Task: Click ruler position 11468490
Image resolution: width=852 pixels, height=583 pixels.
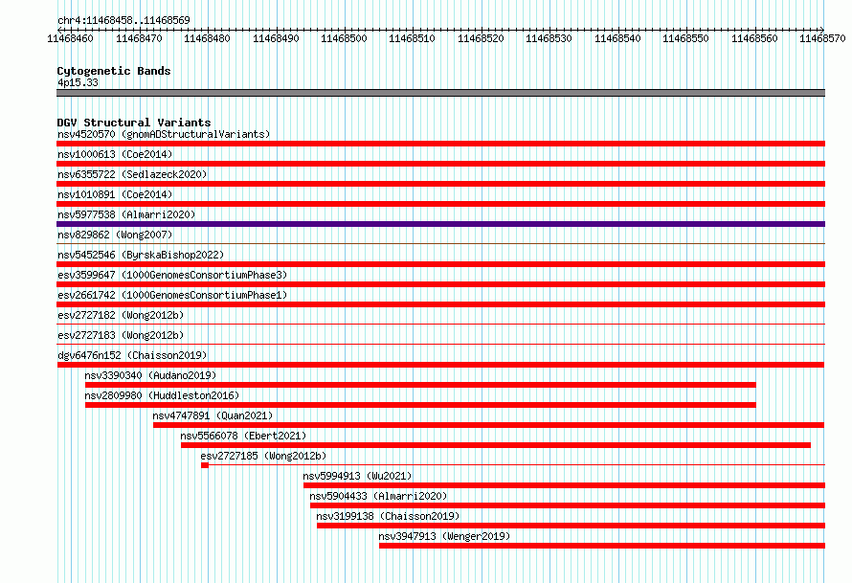Action: click(276, 38)
